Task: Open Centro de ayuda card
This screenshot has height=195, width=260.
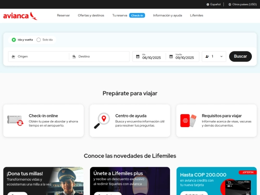Action: (x=130, y=120)
